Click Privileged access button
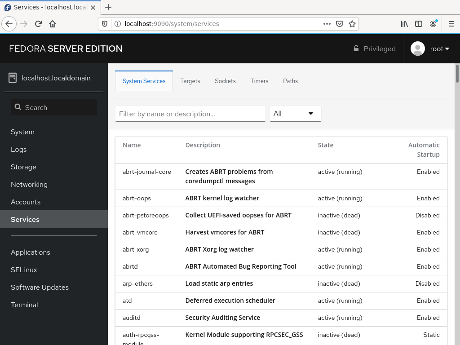 [x=374, y=49]
